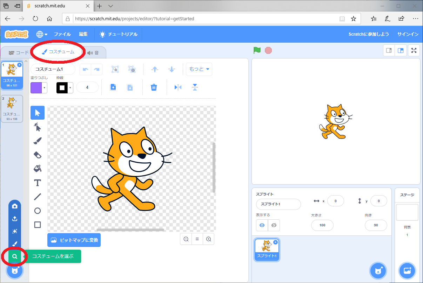This screenshot has width=423, height=283.
Task: Switch to small stage layout
Action: 389,50
